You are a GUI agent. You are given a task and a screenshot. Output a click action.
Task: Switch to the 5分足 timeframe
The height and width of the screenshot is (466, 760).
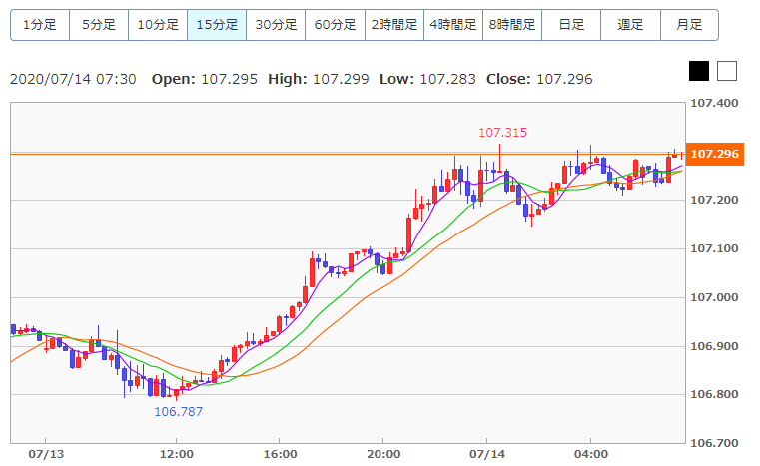99,25
